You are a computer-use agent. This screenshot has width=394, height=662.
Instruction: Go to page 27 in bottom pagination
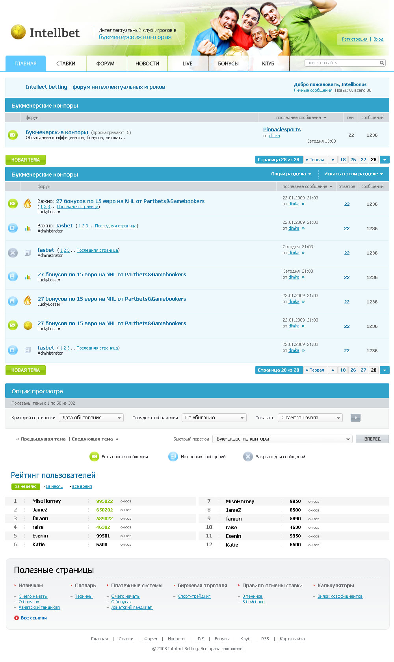pos(363,370)
